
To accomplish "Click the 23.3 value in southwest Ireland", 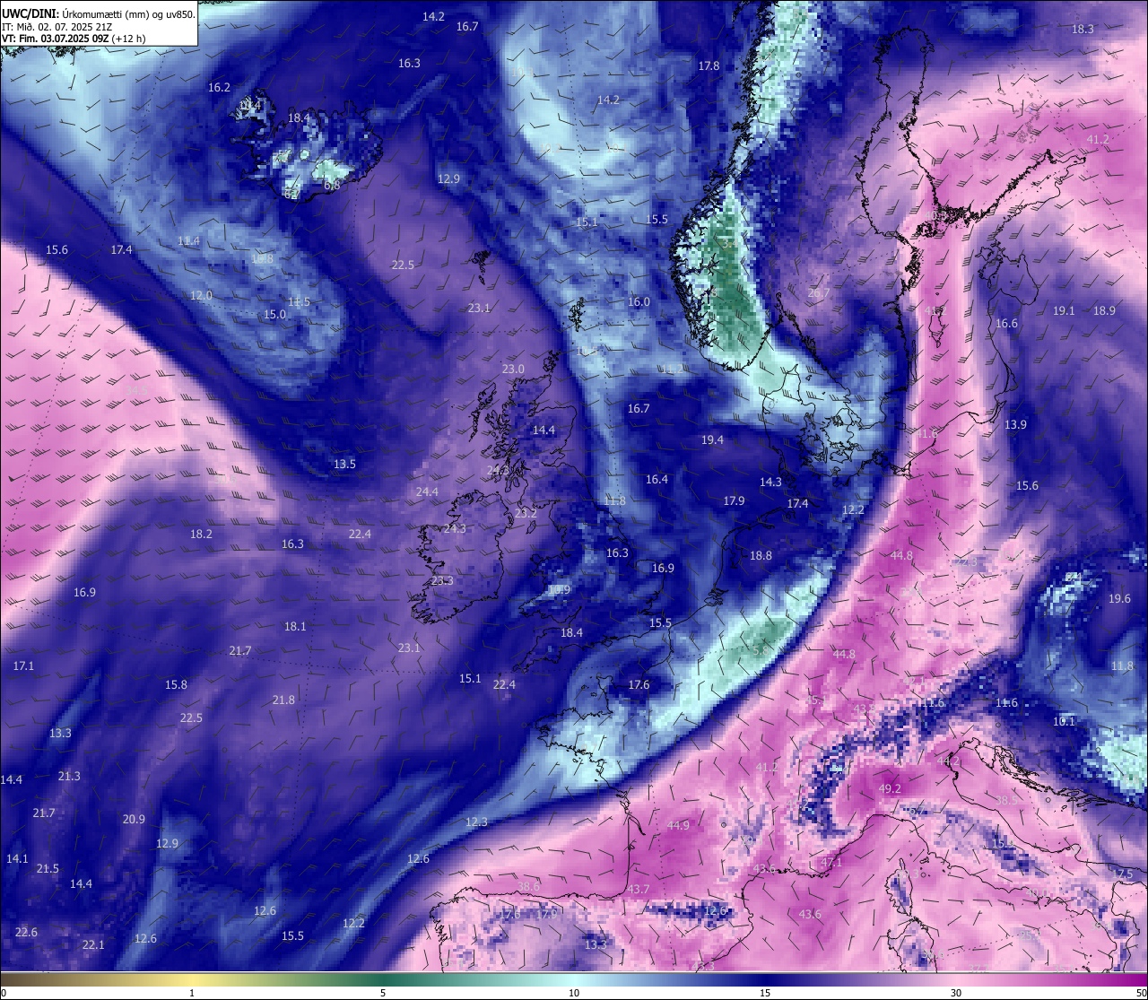I will [x=442, y=581].
